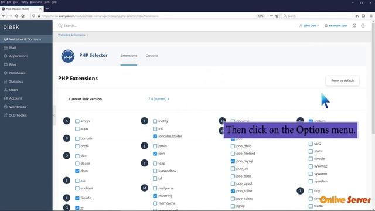Open the Tools browser menu
The image size is (375, 211).
coord(47,2)
